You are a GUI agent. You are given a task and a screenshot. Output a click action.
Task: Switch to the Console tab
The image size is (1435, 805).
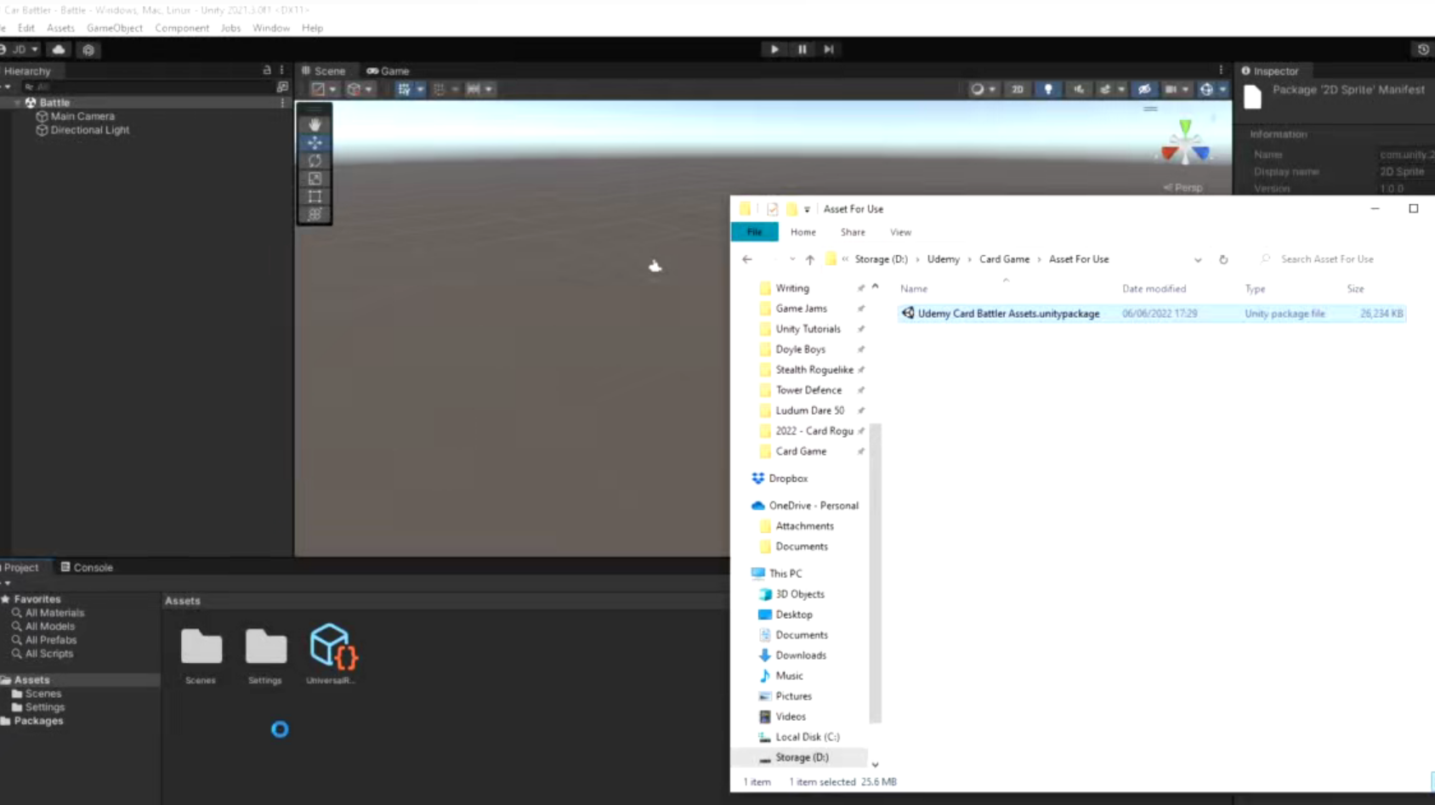pos(87,567)
